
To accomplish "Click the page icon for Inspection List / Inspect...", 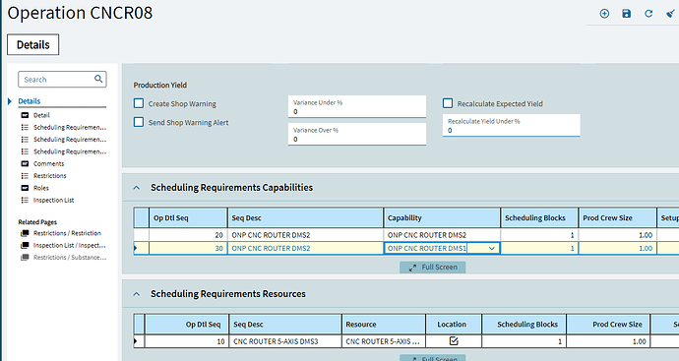I will (x=25, y=246).
